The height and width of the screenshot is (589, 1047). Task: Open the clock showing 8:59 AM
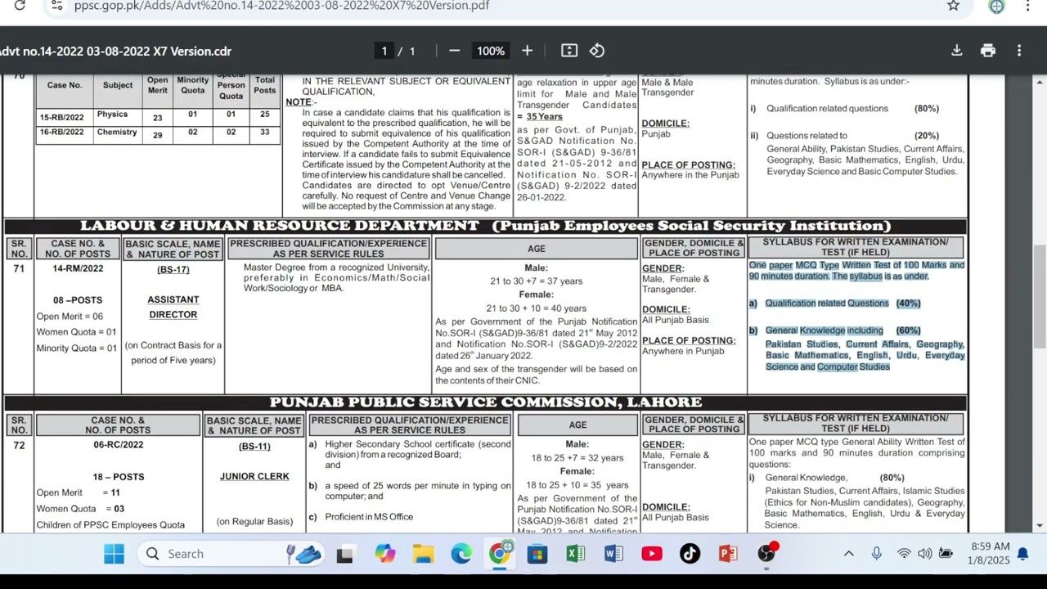pos(991,554)
